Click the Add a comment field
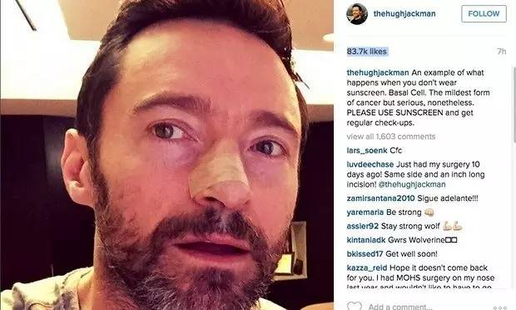Viewport: 516px width, 310px height. point(400,307)
